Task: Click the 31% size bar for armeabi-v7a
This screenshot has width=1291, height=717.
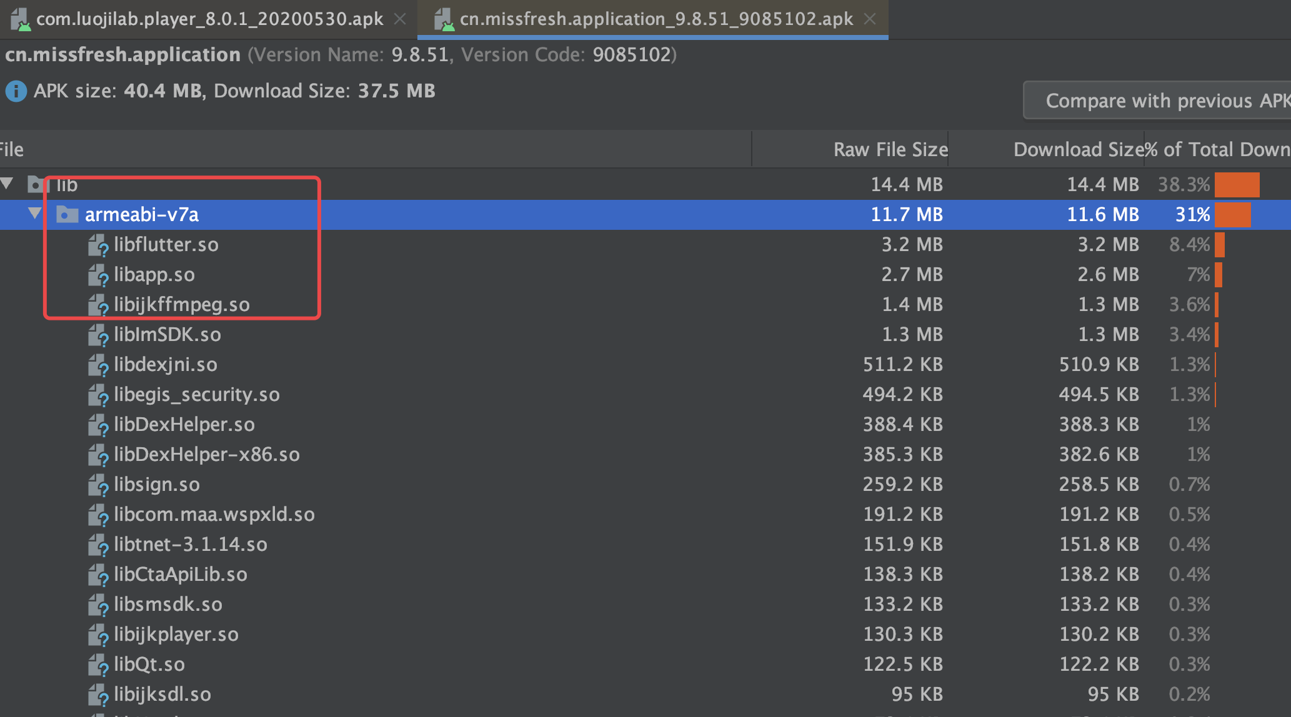Action: point(1233,214)
